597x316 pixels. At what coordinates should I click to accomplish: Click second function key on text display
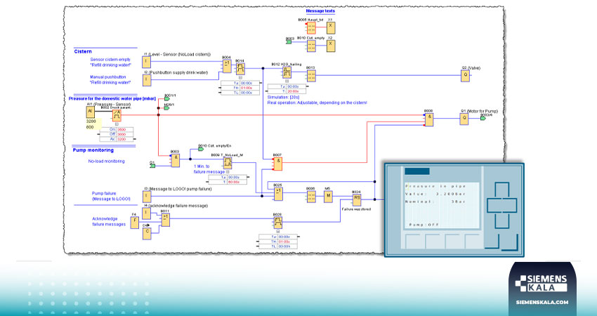click(x=434, y=241)
